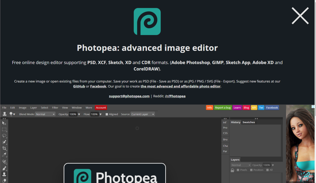Screen dimensions: 316x183
Task: Open the /r/Photopea Reddit link
Action: click(175, 96)
